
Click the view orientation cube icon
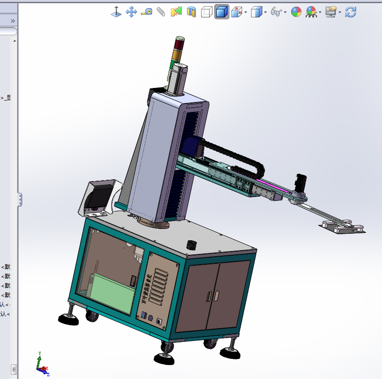pos(236,12)
